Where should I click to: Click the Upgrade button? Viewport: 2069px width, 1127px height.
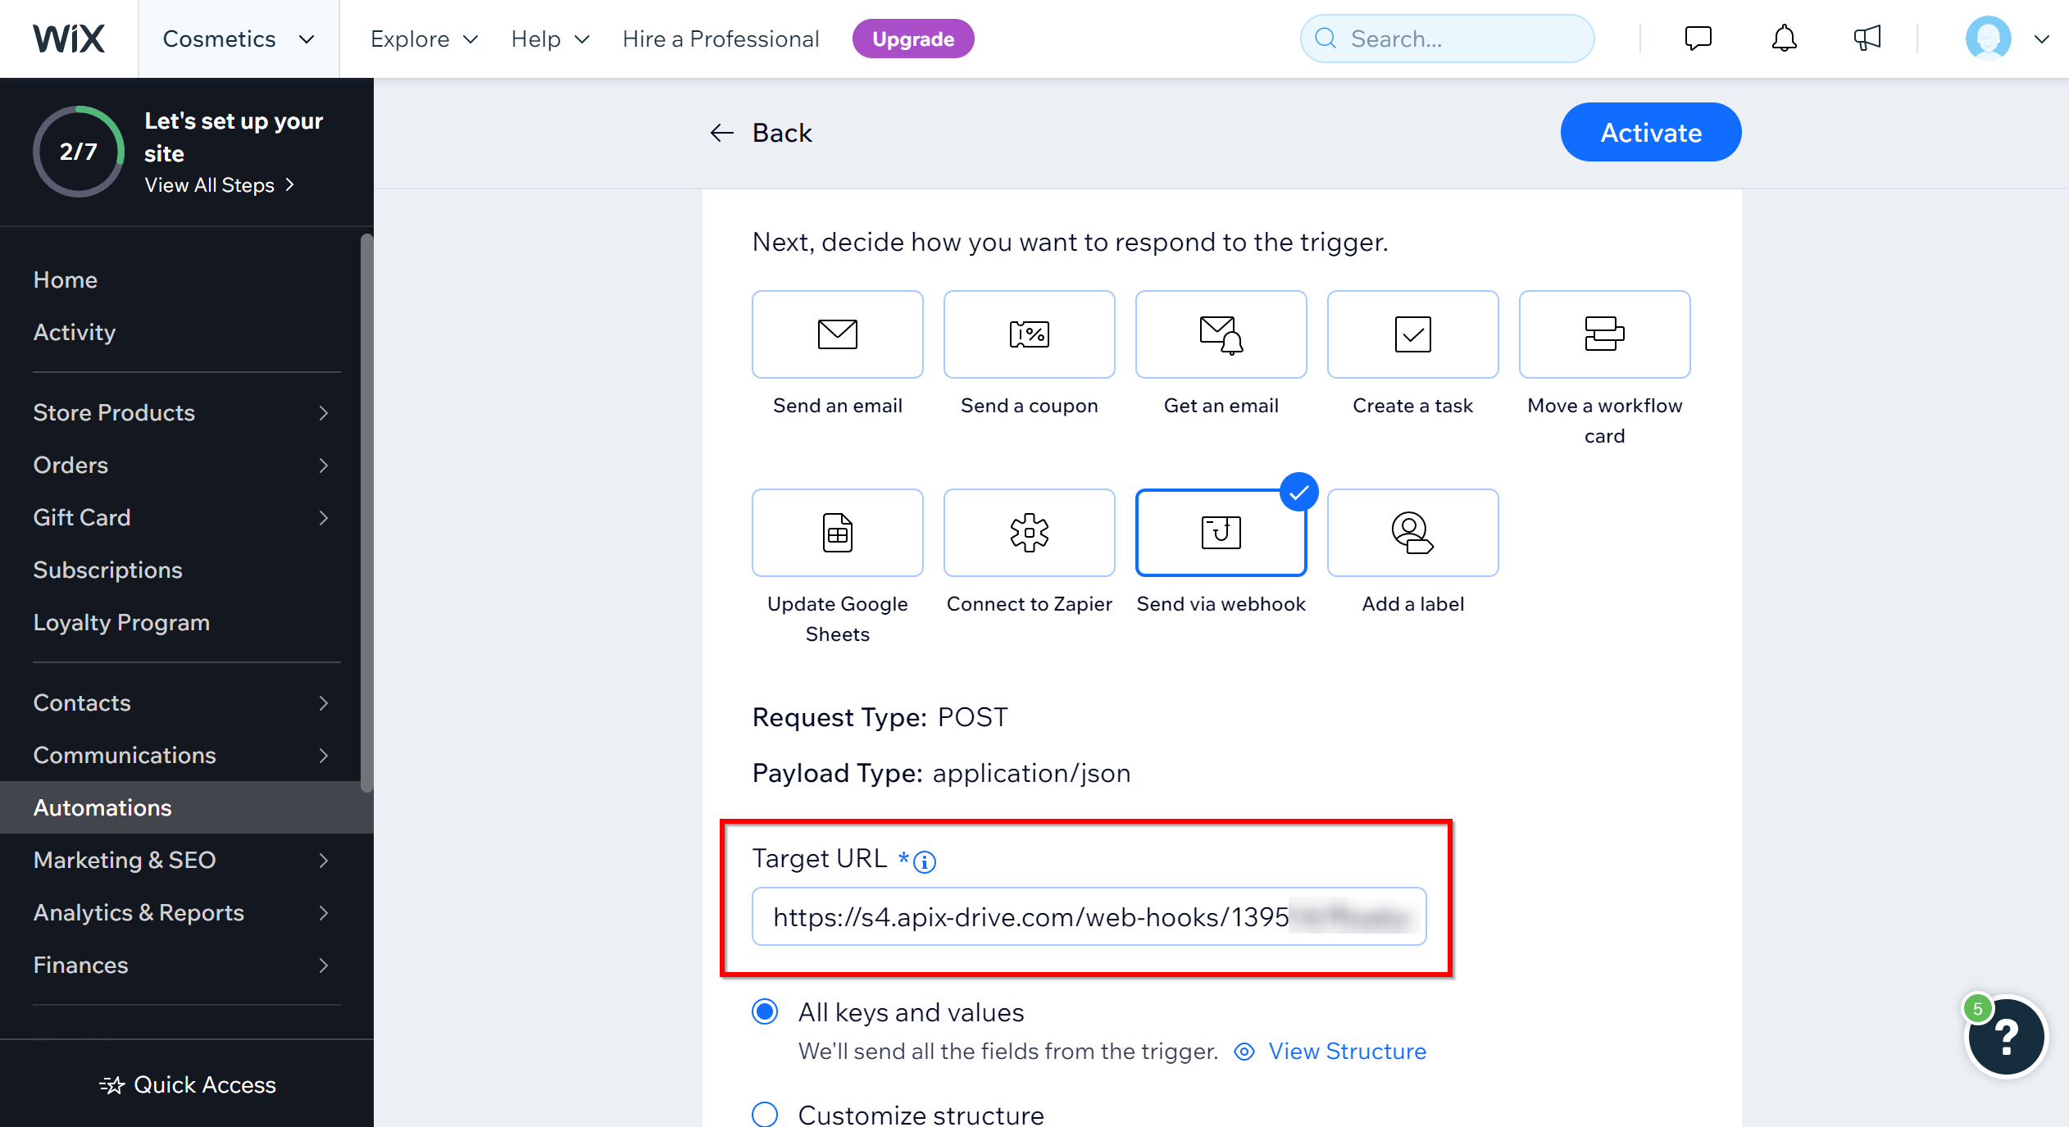tap(913, 39)
